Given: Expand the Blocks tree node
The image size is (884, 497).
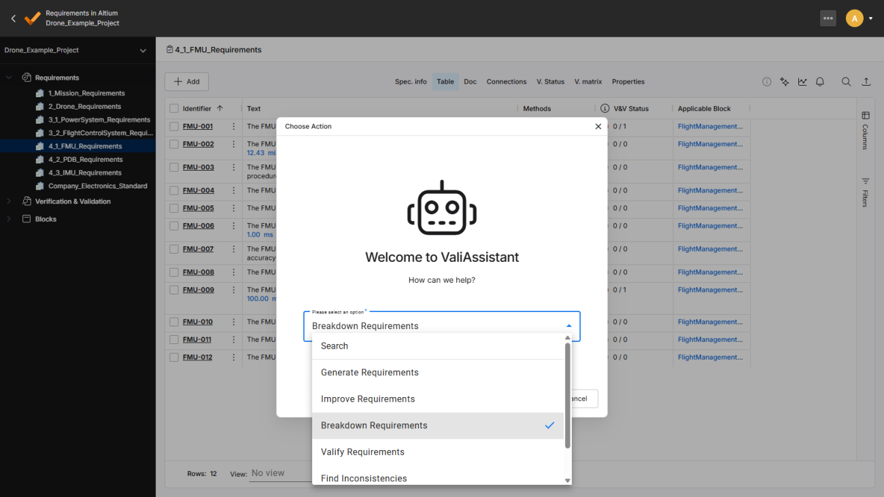Looking at the screenshot, I should (x=9, y=219).
